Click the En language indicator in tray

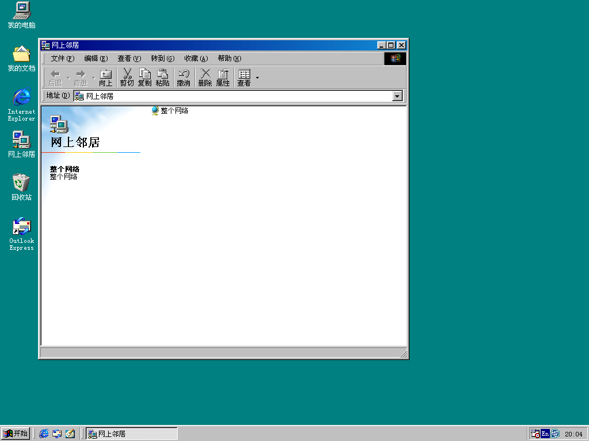click(545, 434)
